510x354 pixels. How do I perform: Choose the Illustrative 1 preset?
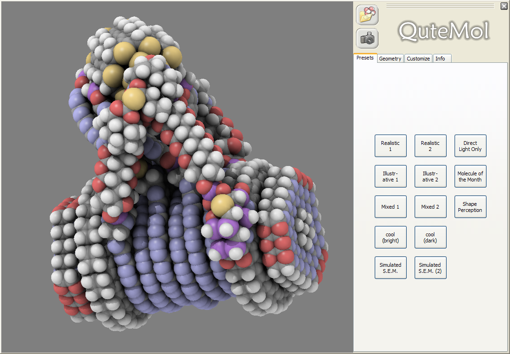click(390, 176)
